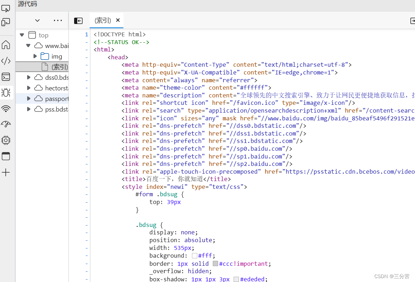
Task: Expand the passport domain node
Action: pos(29,98)
